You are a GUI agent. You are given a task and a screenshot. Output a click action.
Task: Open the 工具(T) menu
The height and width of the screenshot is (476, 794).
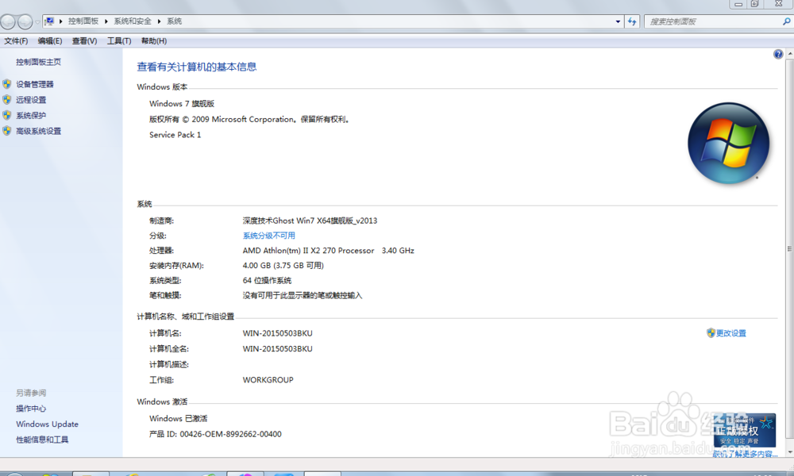click(119, 41)
